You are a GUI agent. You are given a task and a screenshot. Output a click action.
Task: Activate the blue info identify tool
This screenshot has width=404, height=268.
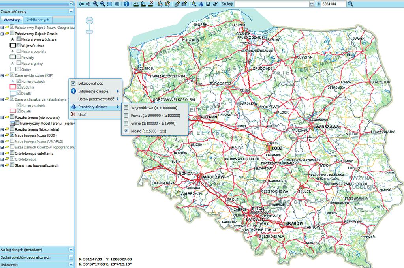pos(126,4)
